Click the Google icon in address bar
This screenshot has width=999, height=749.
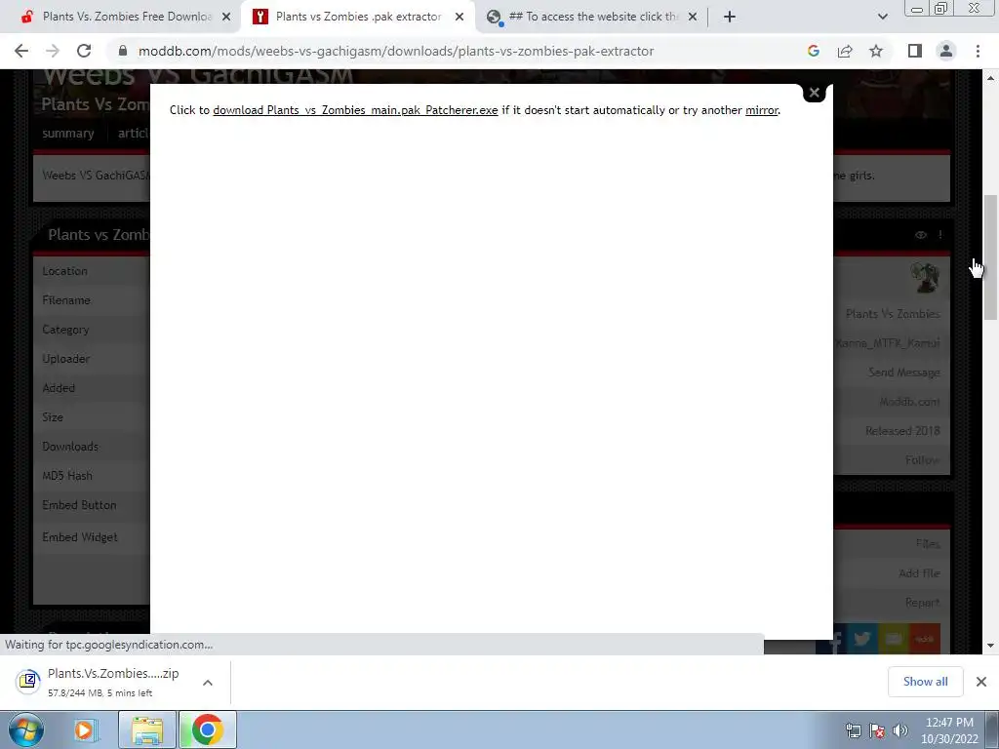click(813, 51)
